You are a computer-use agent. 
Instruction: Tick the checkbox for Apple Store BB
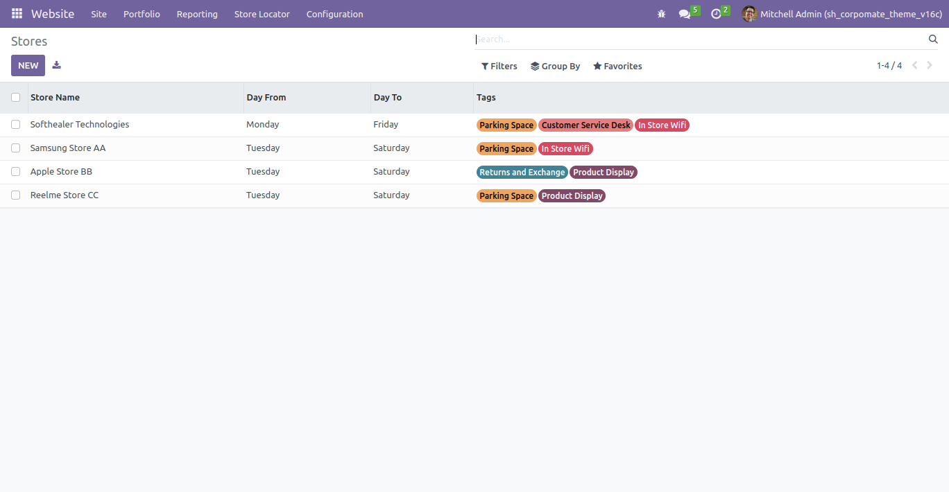pyautogui.click(x=15, y=172)
